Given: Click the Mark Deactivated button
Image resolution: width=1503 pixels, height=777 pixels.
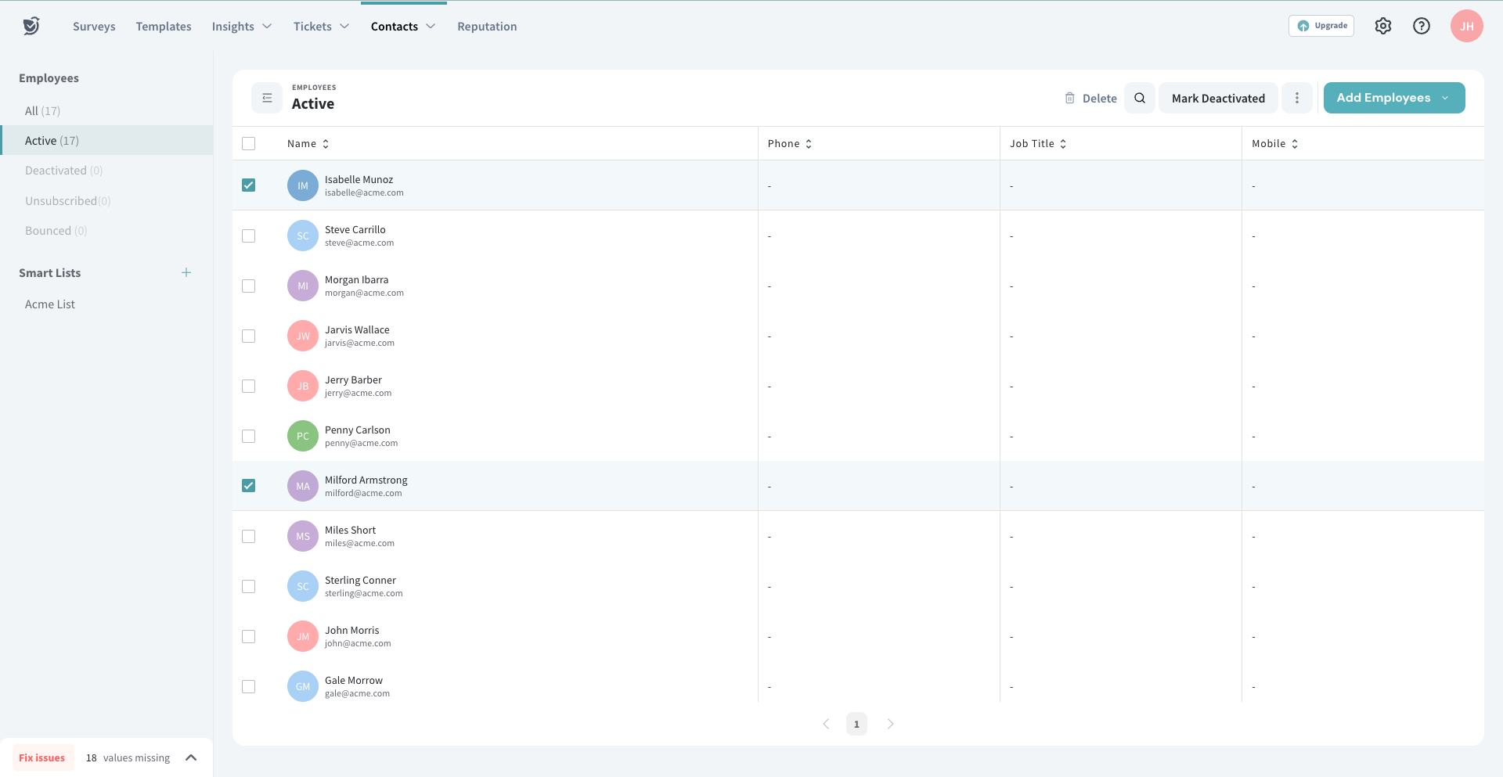Looking at the screenshot, I should (1217, 98).
